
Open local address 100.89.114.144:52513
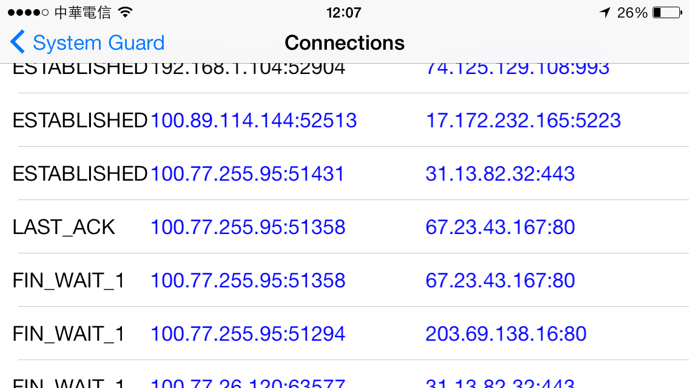click(x=254, y=121)
